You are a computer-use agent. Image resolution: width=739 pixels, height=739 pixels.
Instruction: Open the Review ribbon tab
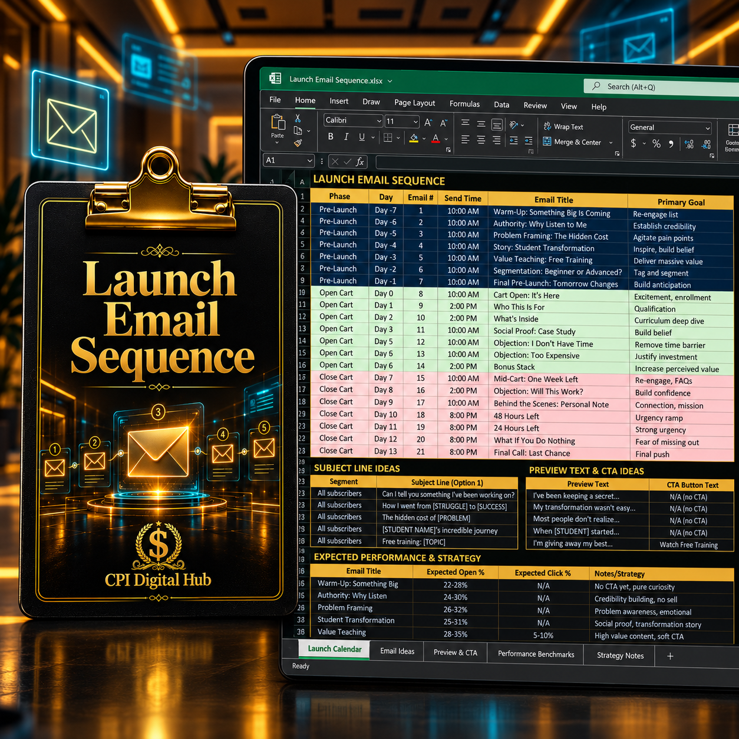point(535,105)
